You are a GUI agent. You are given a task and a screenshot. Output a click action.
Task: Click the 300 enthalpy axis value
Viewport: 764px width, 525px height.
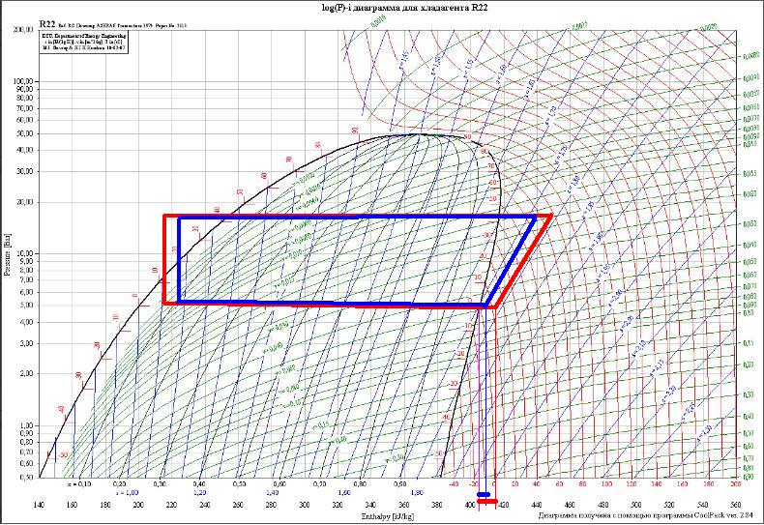point(305,506)
